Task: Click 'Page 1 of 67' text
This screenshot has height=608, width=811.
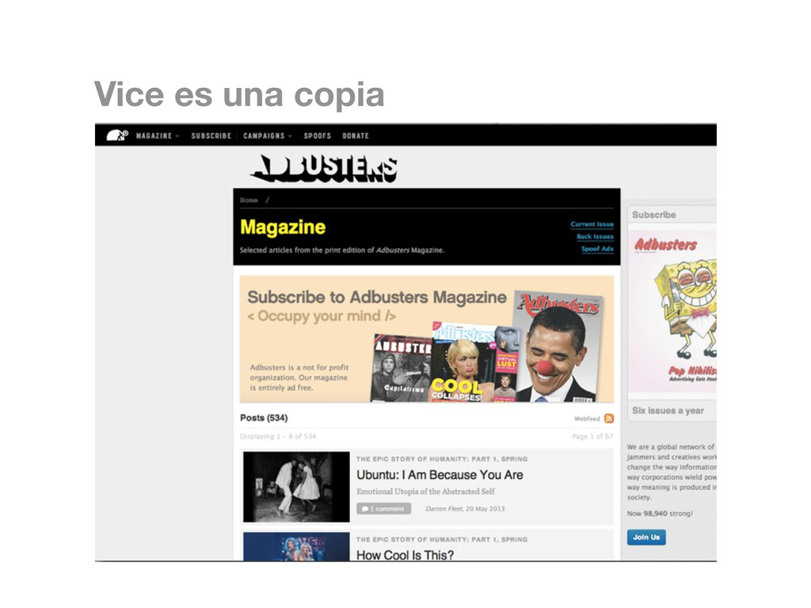Action: coord(592,436)
